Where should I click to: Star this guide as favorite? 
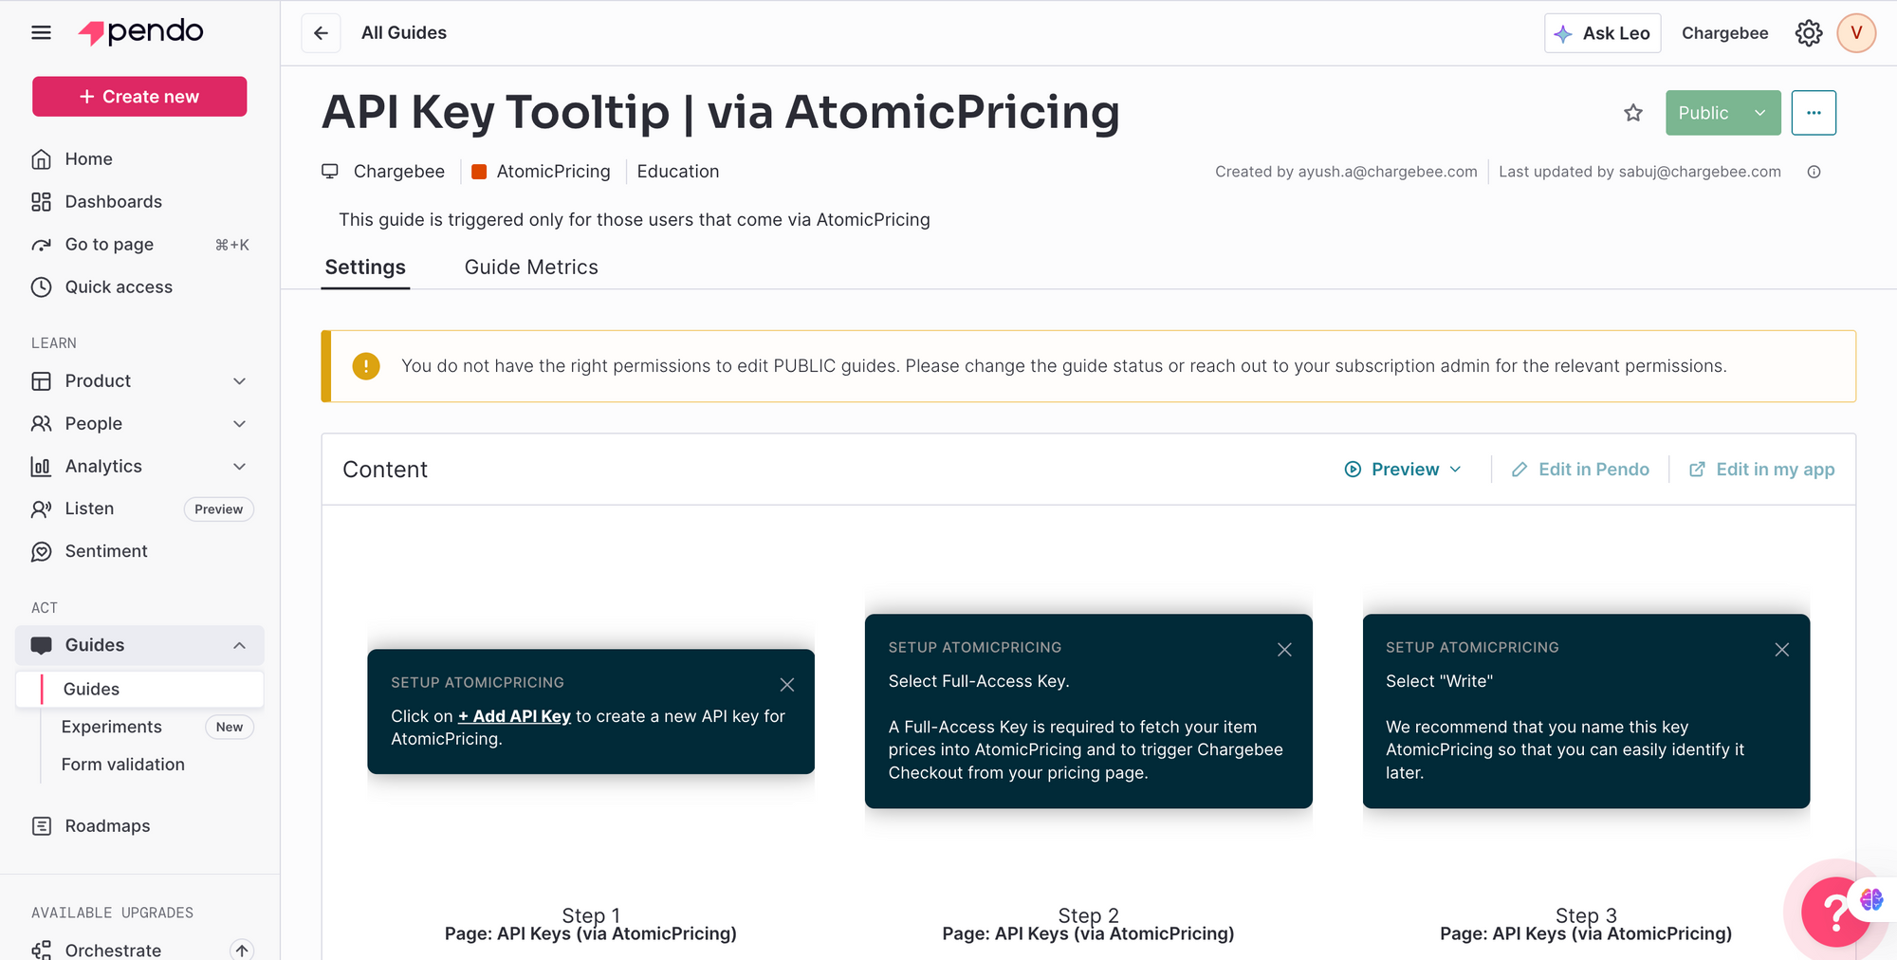pos(1632,113)
